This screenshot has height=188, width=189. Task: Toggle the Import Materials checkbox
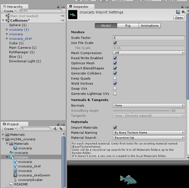click(115, 127)
